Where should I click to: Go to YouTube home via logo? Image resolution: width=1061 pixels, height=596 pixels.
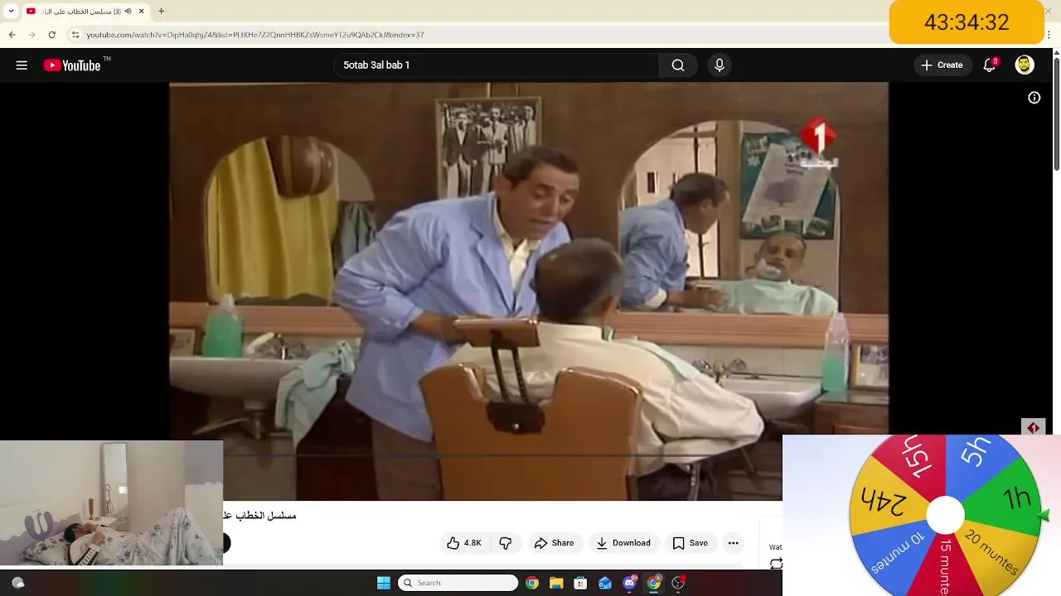coord(72,65)
